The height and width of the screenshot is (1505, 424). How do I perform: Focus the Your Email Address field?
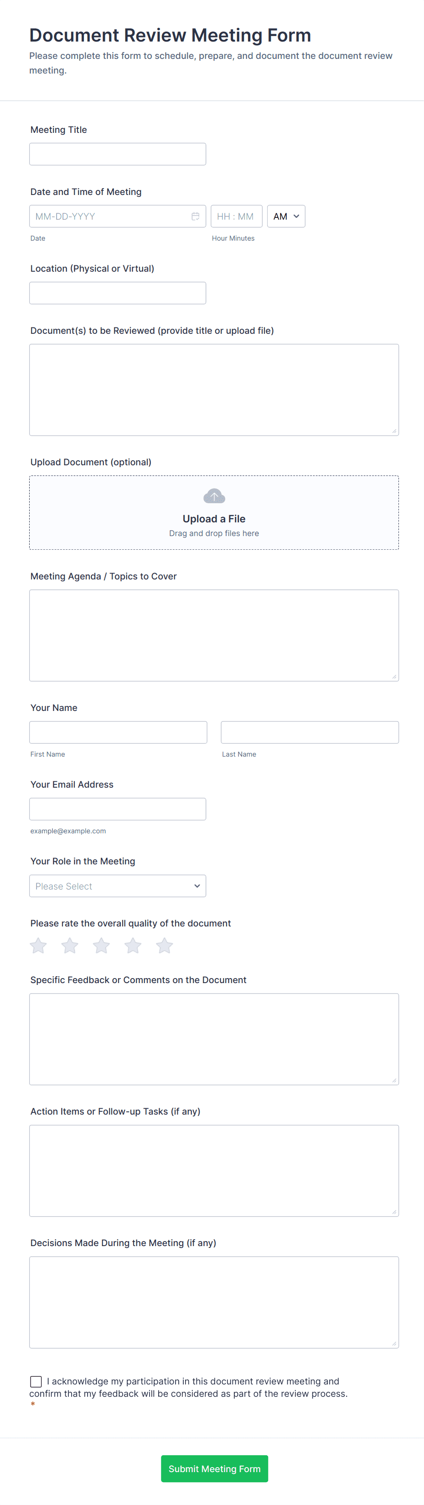117,809
